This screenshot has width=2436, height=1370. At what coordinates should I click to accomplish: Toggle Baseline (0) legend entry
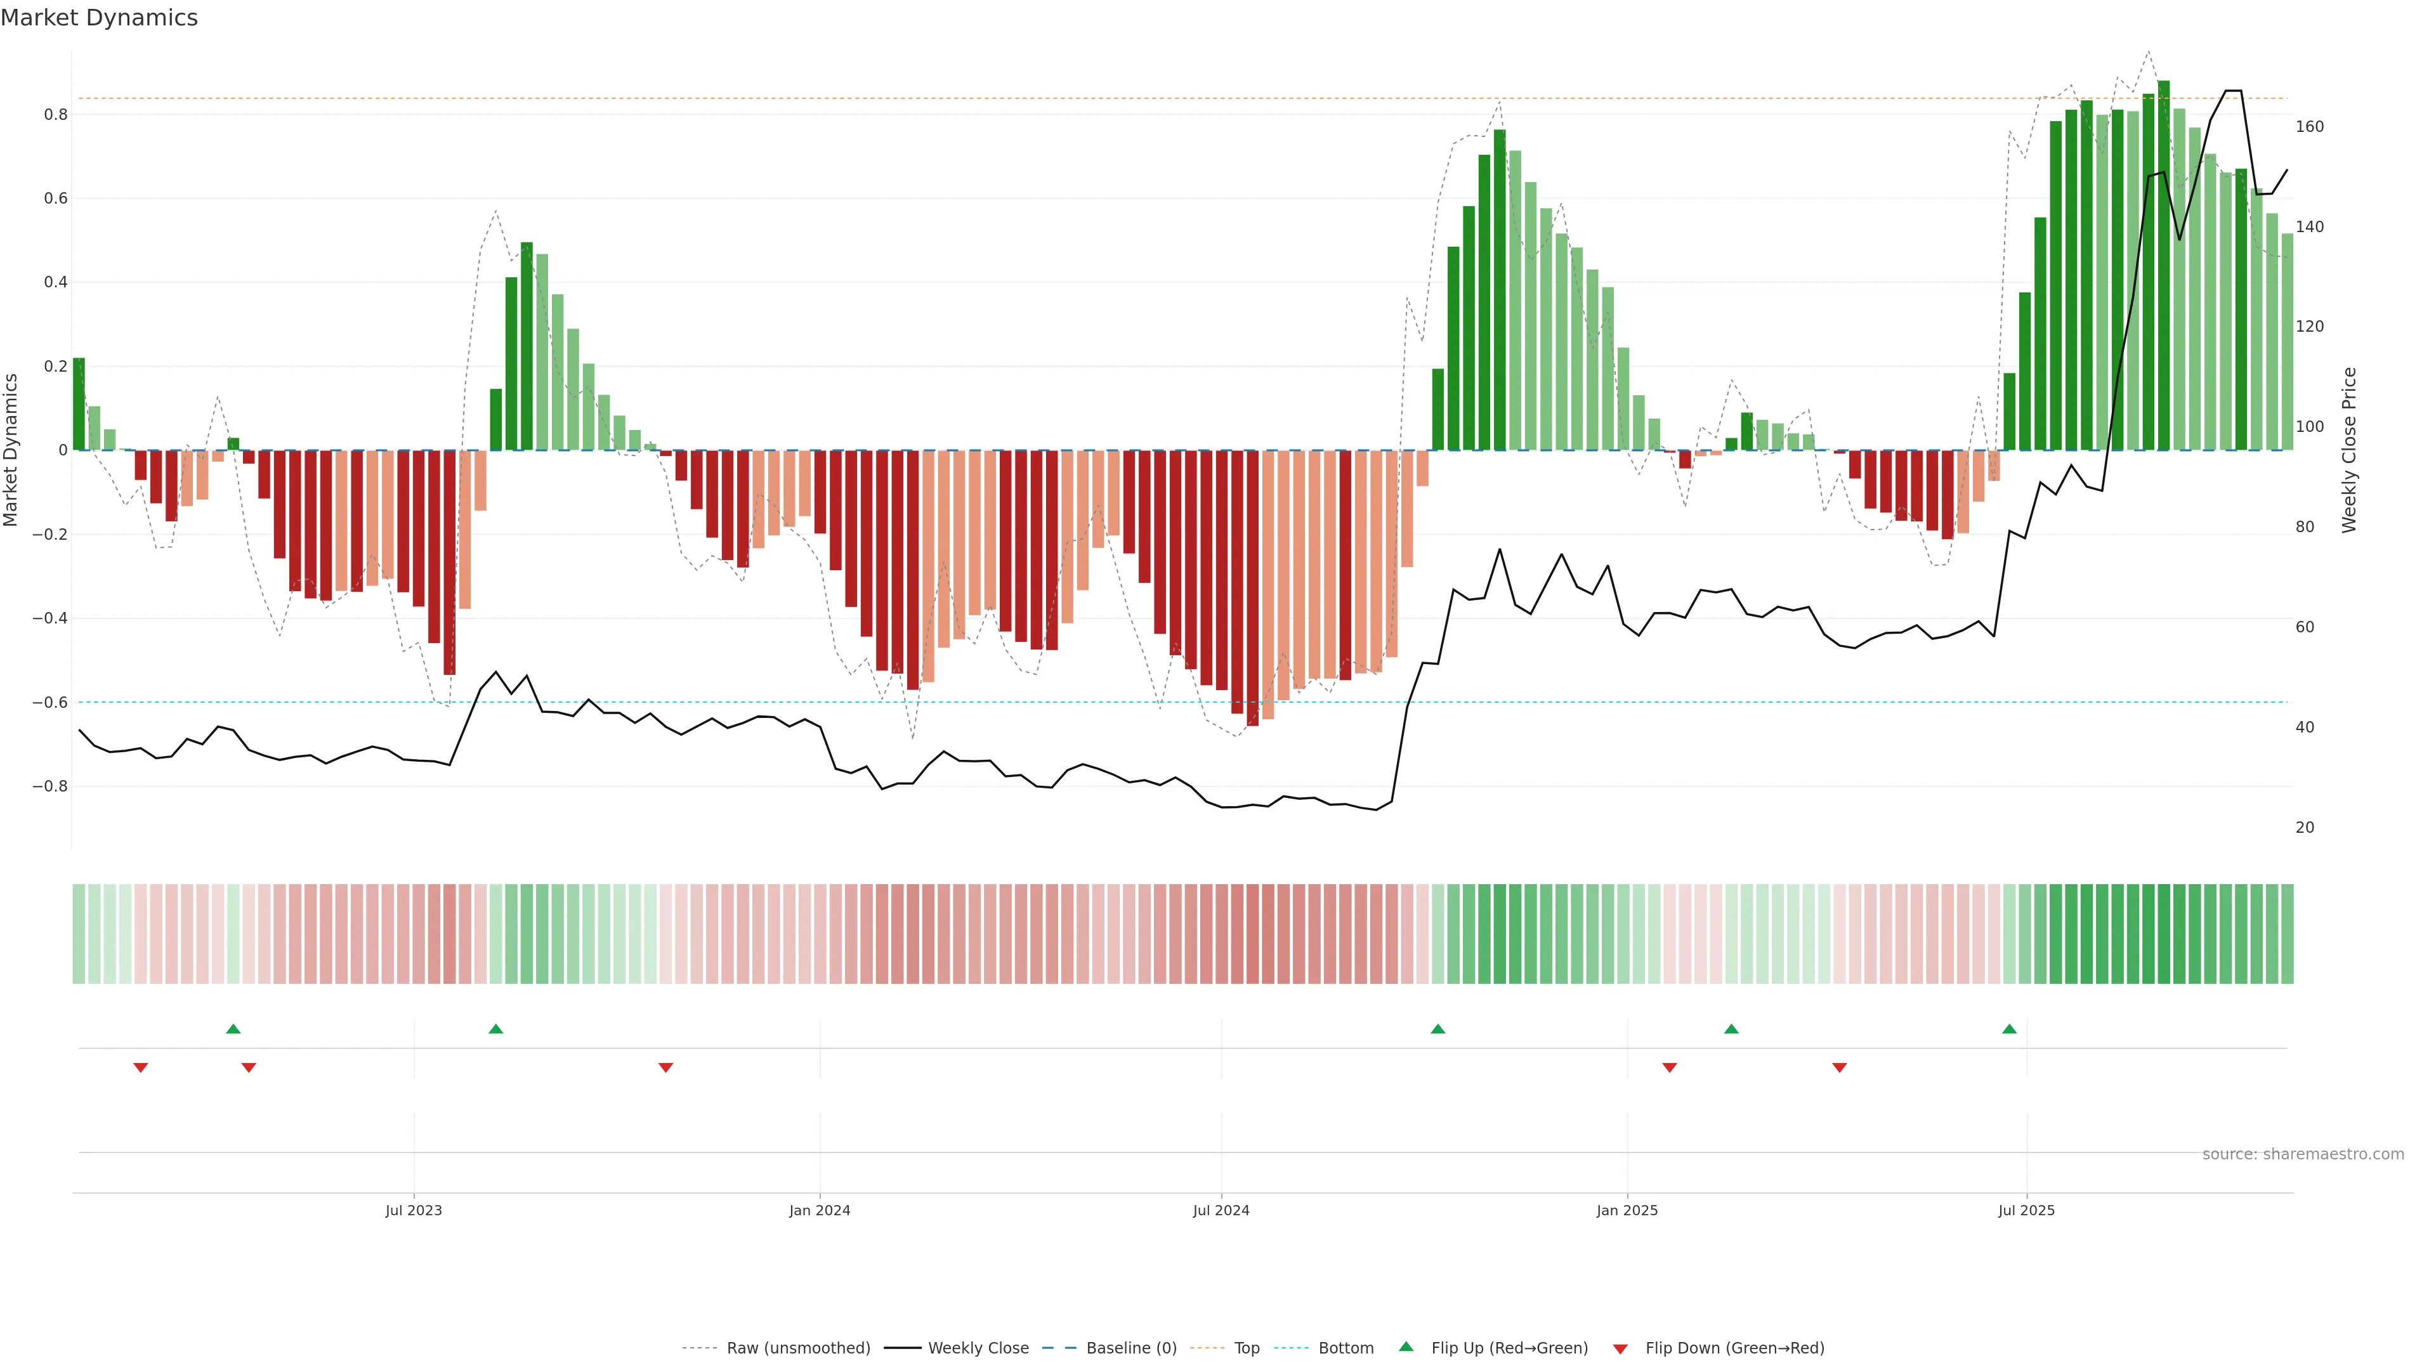pos(1130,1347)
